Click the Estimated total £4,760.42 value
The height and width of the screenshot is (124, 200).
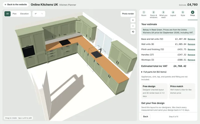(x=180, y=66)
